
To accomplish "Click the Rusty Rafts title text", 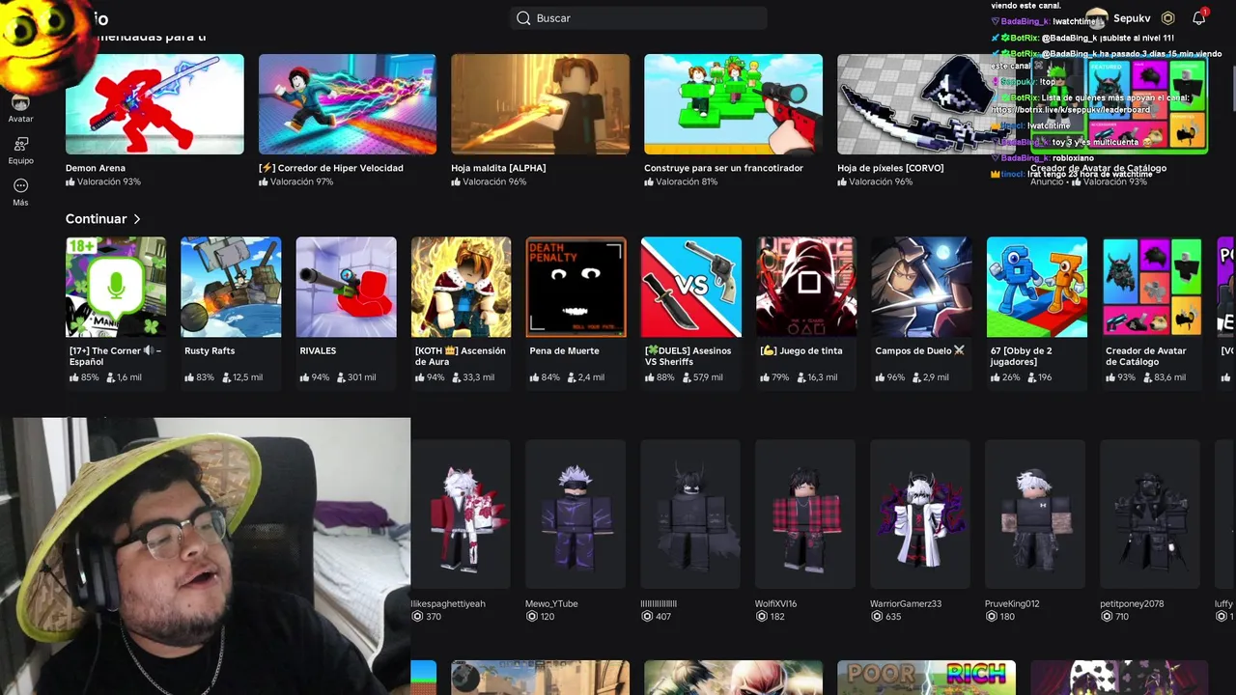I will pyautogui.click(x=210, y=350).
